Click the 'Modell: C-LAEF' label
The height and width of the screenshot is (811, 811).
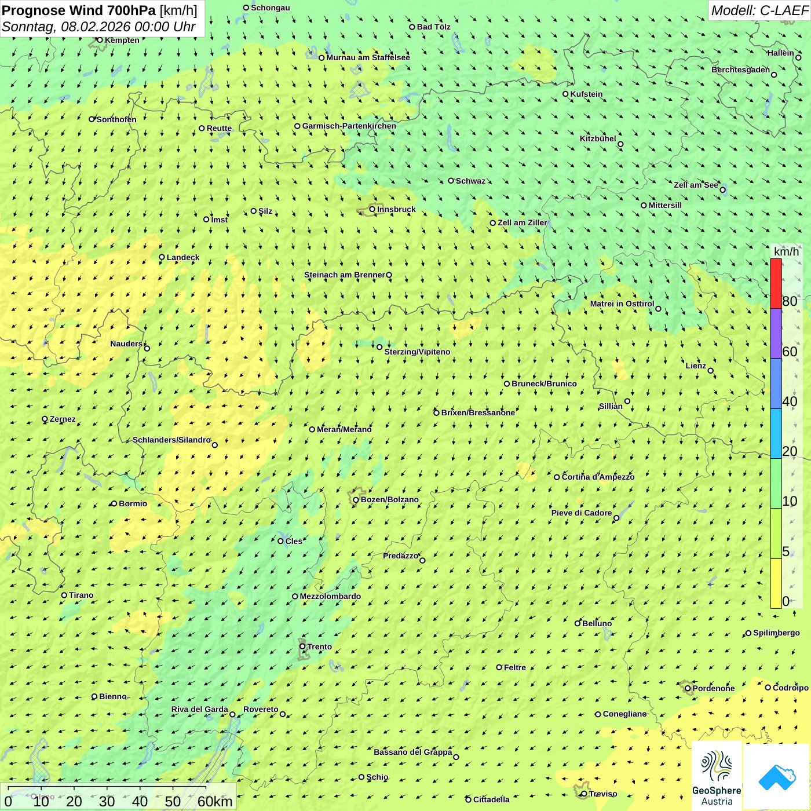(759, 10)
